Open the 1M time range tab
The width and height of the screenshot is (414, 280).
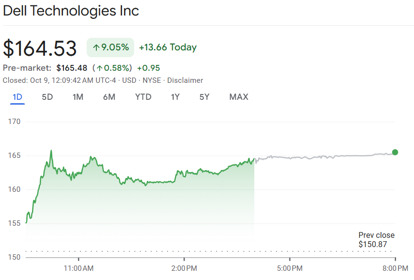[78, 97]
